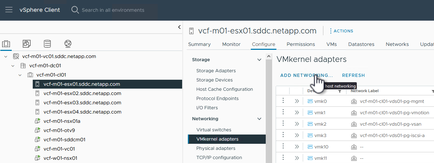The height and width of the screenshot is (163, 434).
Task: Click the Device column filter icon
Action: [x=340, y=91]
